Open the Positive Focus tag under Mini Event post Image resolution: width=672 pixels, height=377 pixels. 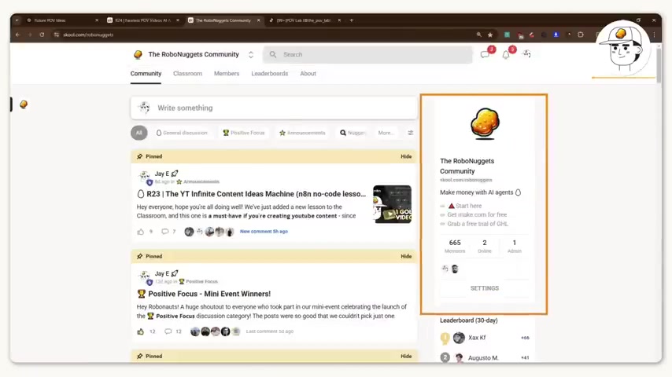coord(198,282)
